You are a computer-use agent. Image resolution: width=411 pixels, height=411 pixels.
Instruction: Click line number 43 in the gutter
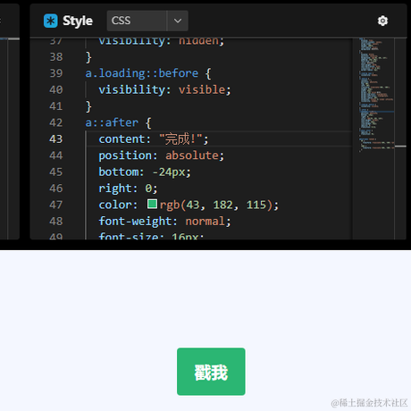56,139
